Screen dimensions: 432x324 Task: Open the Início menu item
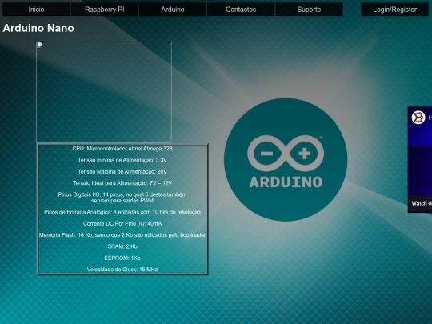[x=36, y=10]
